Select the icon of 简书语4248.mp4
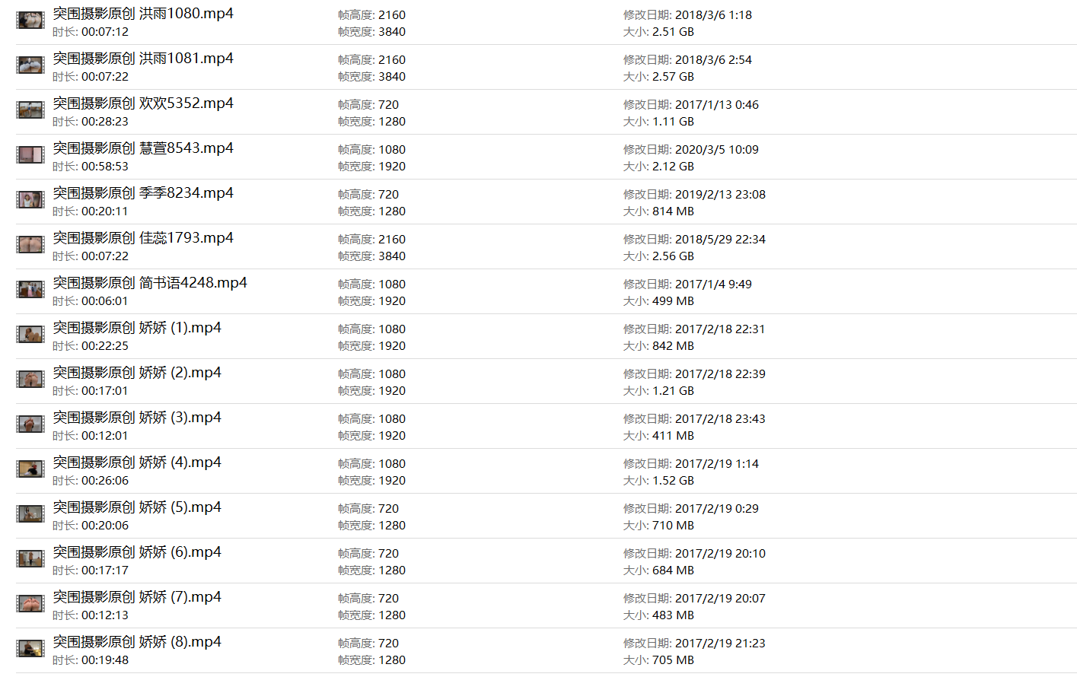The height and width of the screenshot is (677, 1077). coord(30,290)
